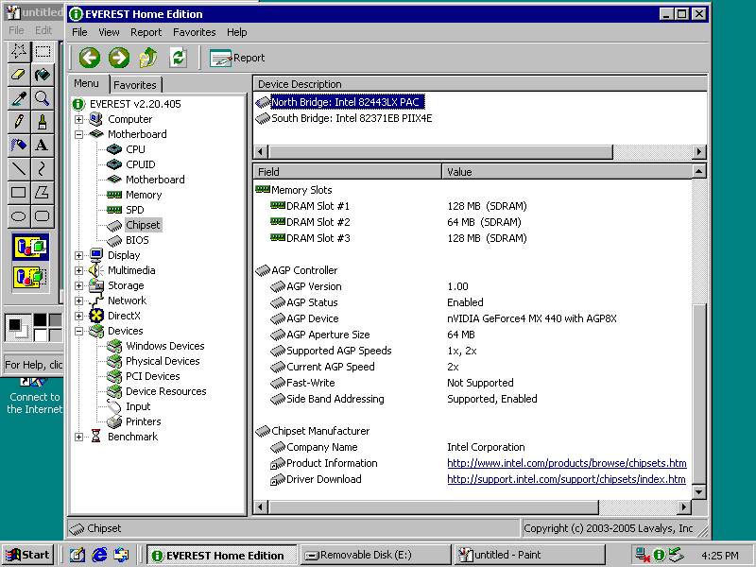Expand the Benchmark tree node

(79, 437)
